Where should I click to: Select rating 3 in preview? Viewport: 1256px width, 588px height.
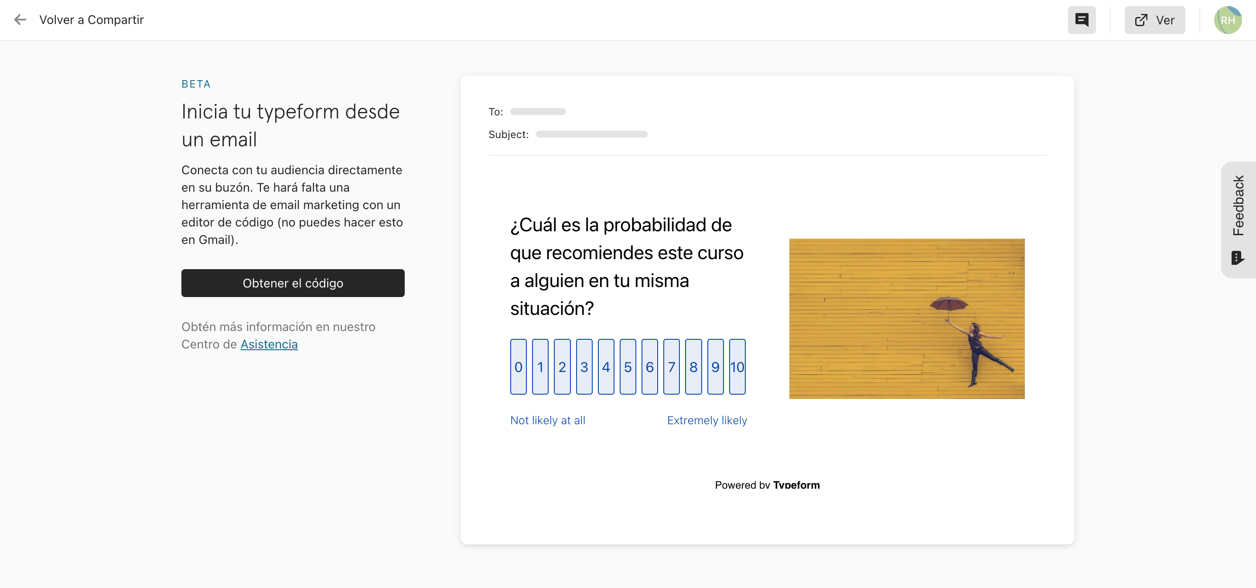tap(584, 367)
